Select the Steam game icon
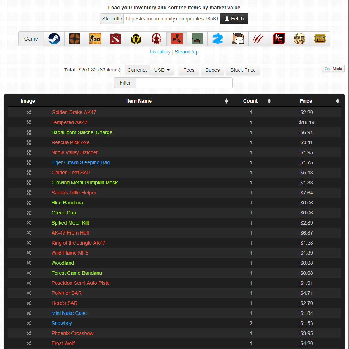The height and width of the screenshot is (349, 349). (x=54, y=39)
